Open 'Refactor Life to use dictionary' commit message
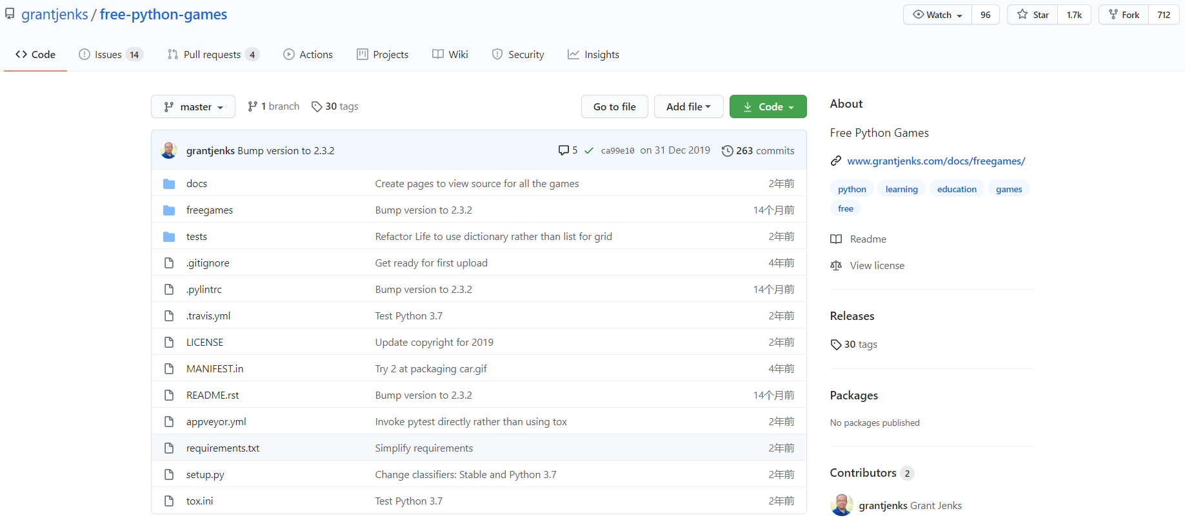The width and height of the screenshot is (1185, 520). click(x=493, y=237)
